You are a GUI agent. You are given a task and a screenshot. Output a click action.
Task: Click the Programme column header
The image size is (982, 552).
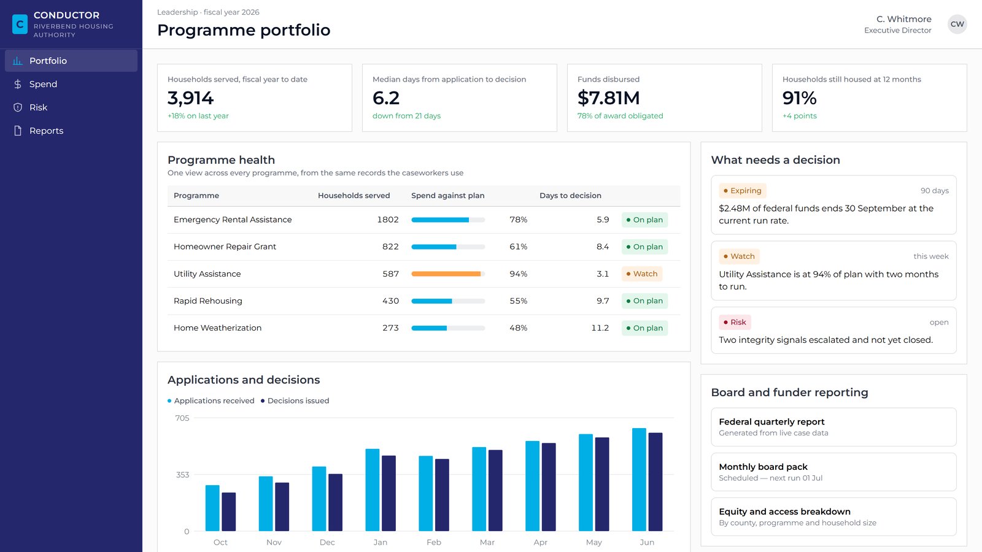[x=196, y=196]
